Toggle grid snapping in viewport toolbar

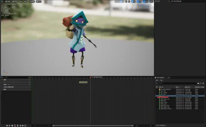point(132,2)
